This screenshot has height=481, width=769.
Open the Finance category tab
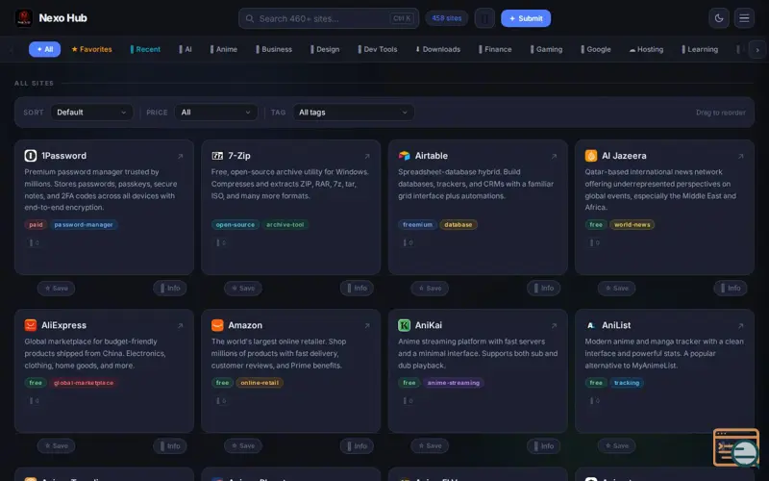(495, 49)
